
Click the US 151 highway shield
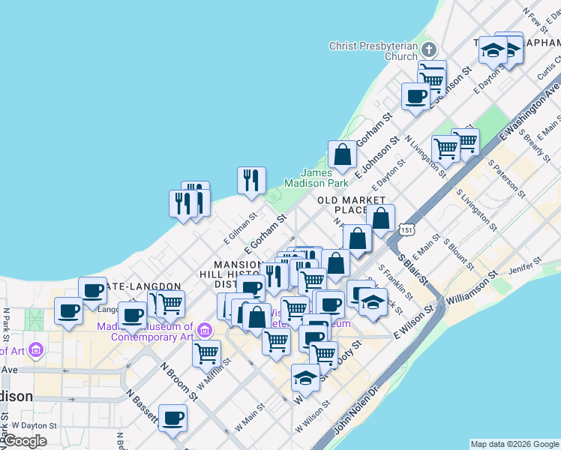pos(406,229)
